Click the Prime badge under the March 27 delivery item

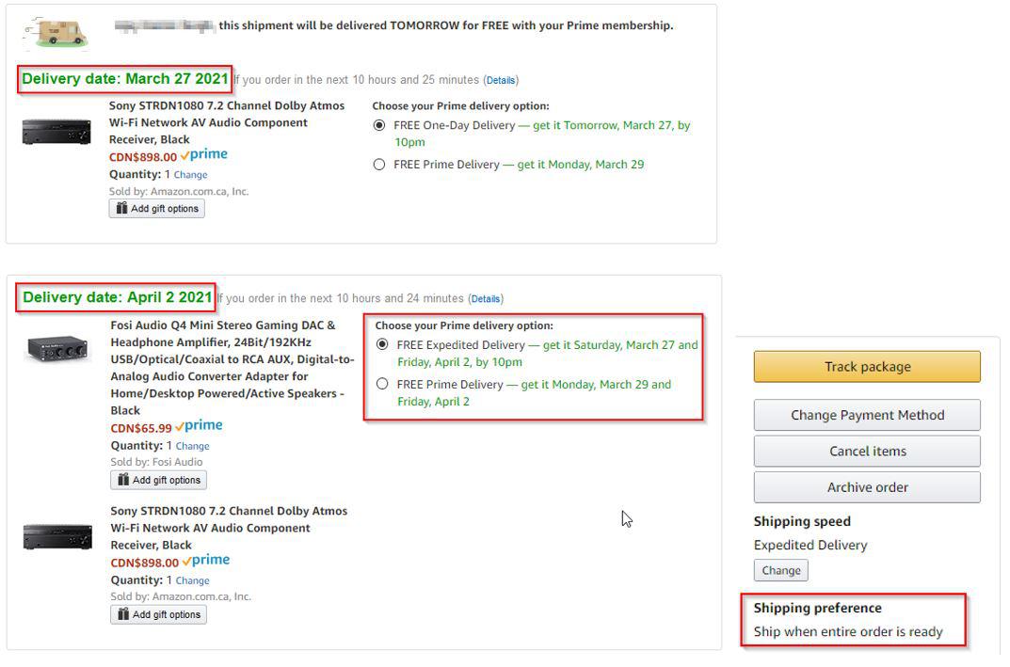[x=205, y=153]
